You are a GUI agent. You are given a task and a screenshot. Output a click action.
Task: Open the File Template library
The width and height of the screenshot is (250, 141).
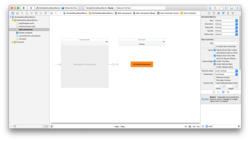214,92
